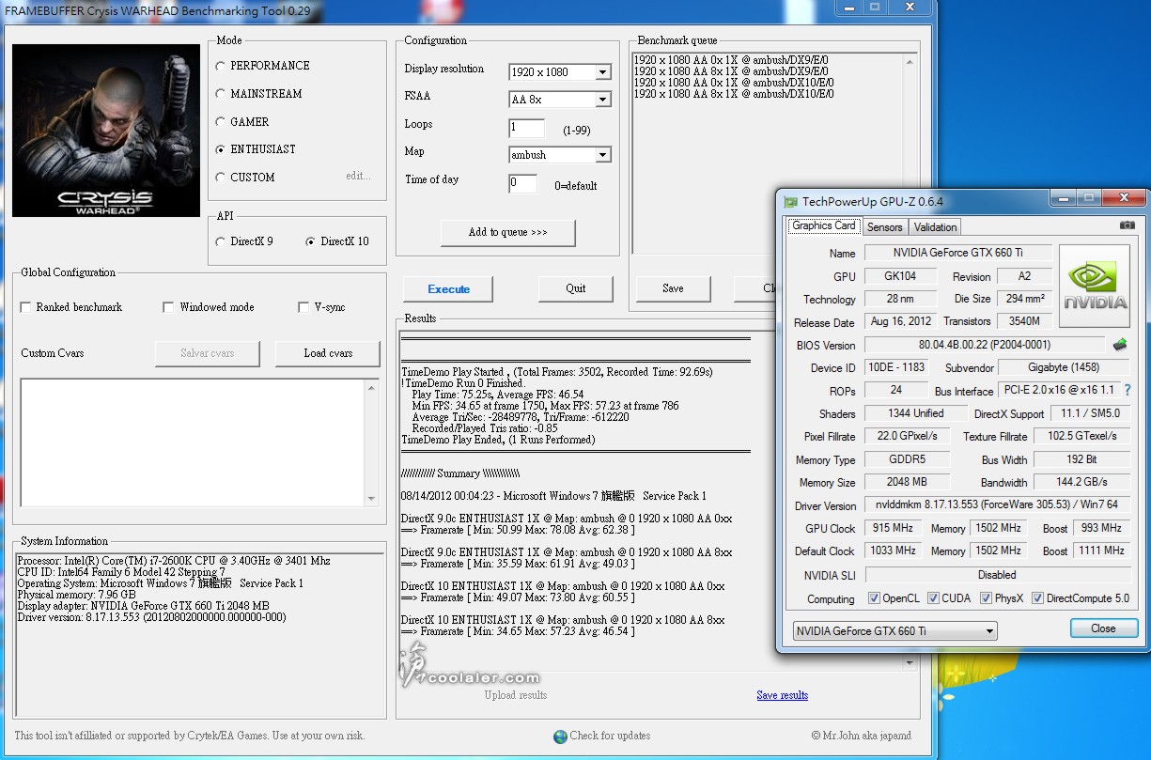Click the Load cvars button

coord(328,353)
